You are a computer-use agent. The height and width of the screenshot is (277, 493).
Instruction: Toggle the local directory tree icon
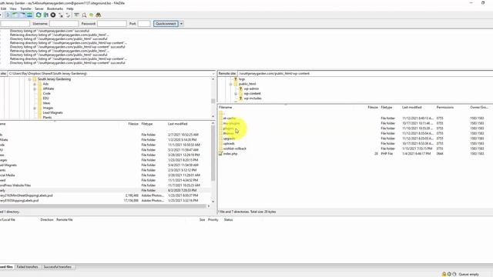click(x=15, y=15)
